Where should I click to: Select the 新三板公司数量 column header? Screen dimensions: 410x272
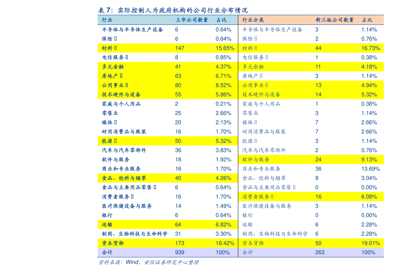[x=334, y=20]
